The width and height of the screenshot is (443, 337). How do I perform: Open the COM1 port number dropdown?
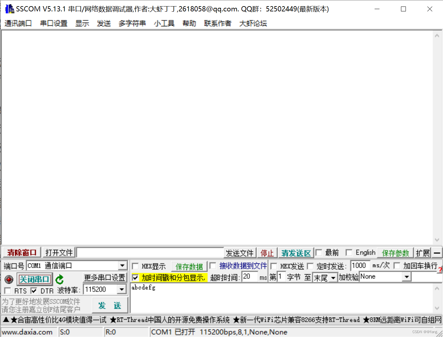click(122, 266)
